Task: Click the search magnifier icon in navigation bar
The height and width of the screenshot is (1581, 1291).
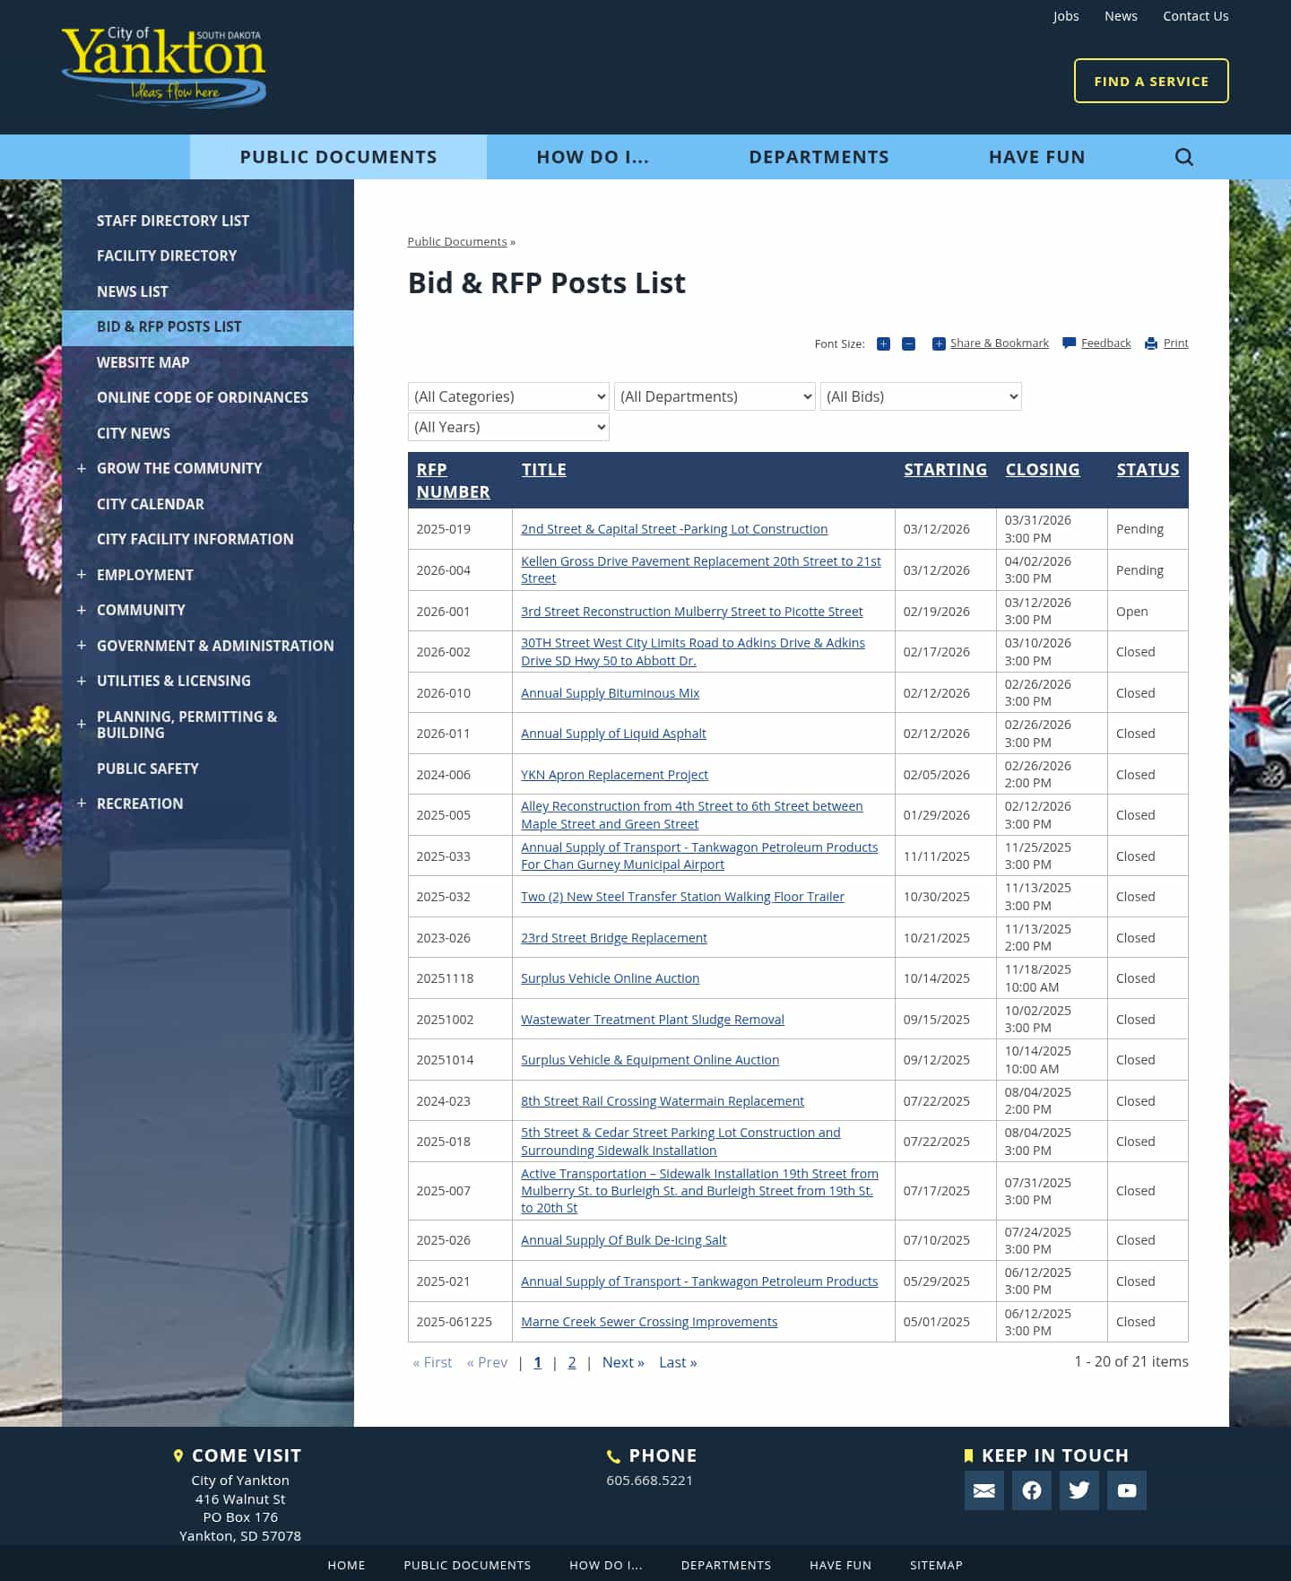Action: pyautogui.click(x=1183, y=157)
